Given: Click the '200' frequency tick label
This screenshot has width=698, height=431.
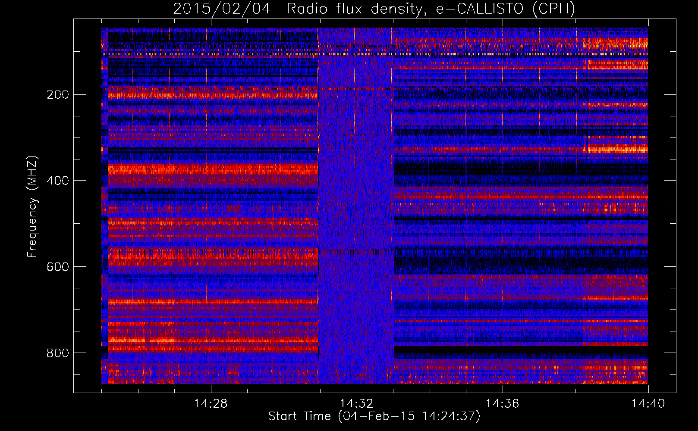Looking at the screenshot, I should point(58,95).
